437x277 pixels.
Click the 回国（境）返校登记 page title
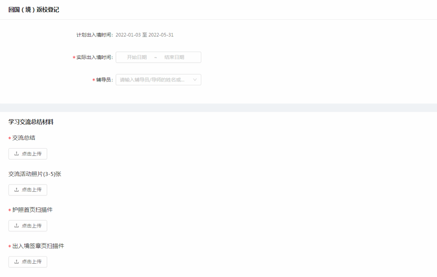(34, 10)
